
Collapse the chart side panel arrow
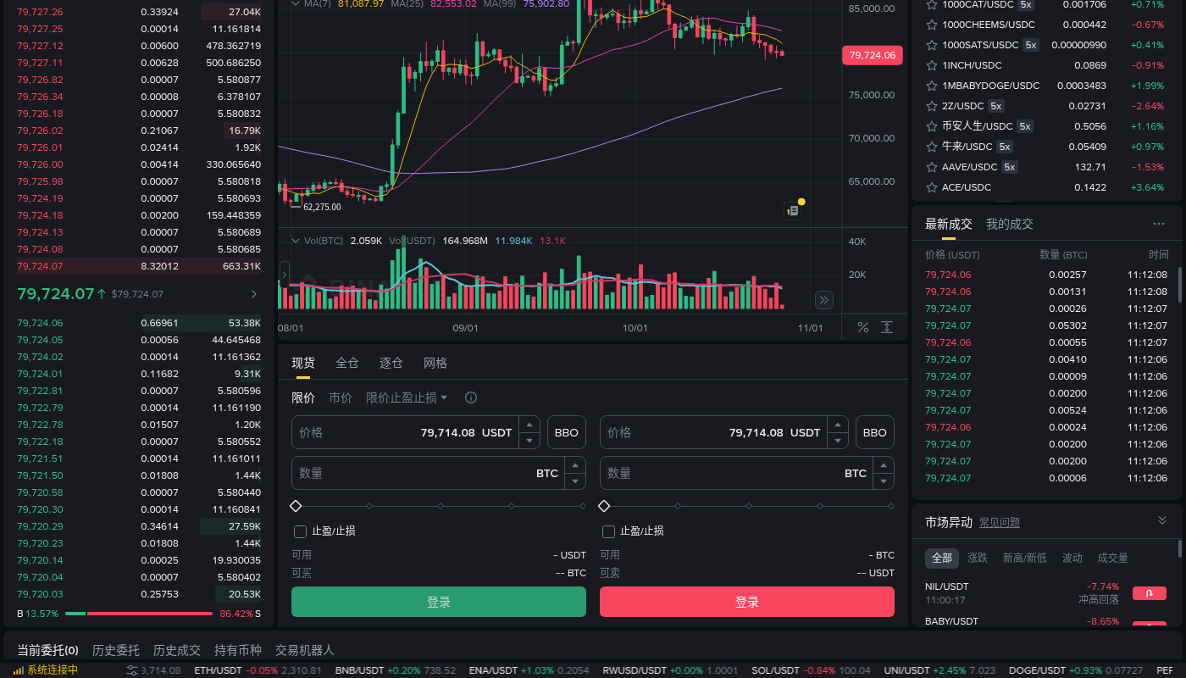[284, 275]
